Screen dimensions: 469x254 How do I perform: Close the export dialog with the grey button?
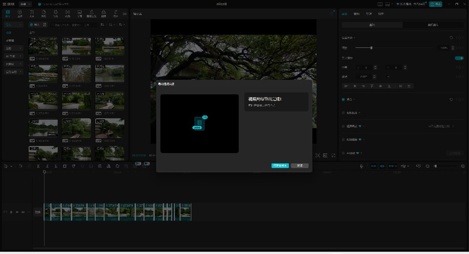tap(300, 166)
